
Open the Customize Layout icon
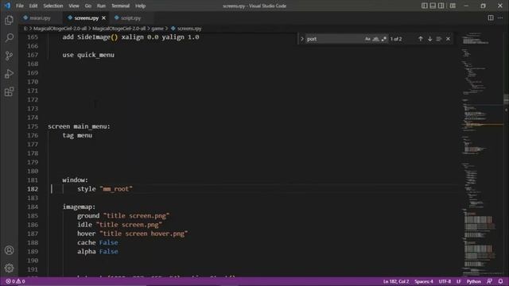coord(453,6)
